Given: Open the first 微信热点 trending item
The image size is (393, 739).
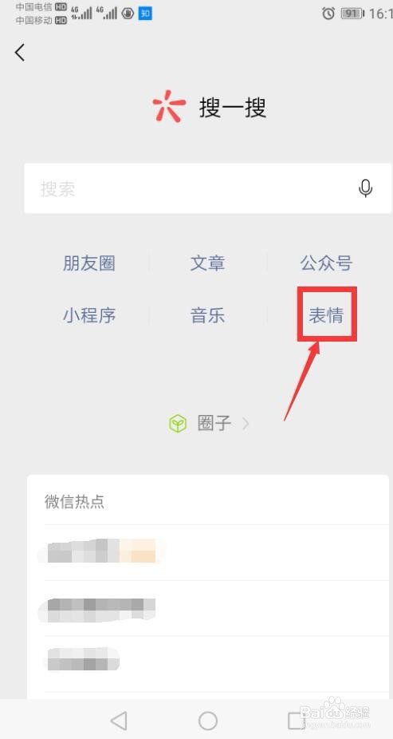Looking at the screenshot, I should [x=217, y=552].
